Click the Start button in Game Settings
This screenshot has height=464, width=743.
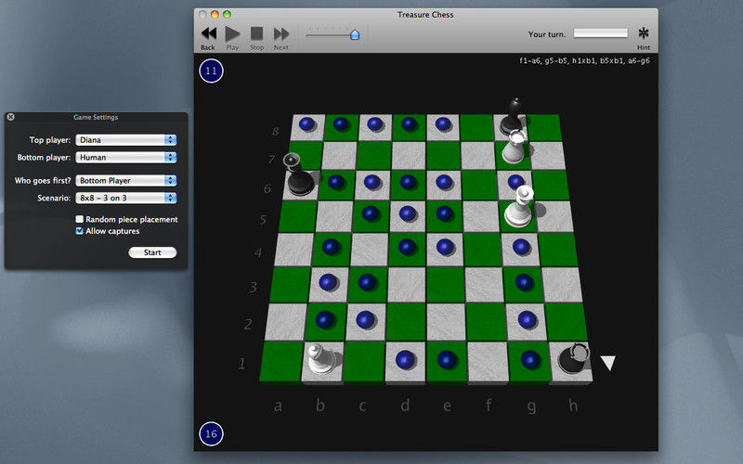click(x=152, y=252)
